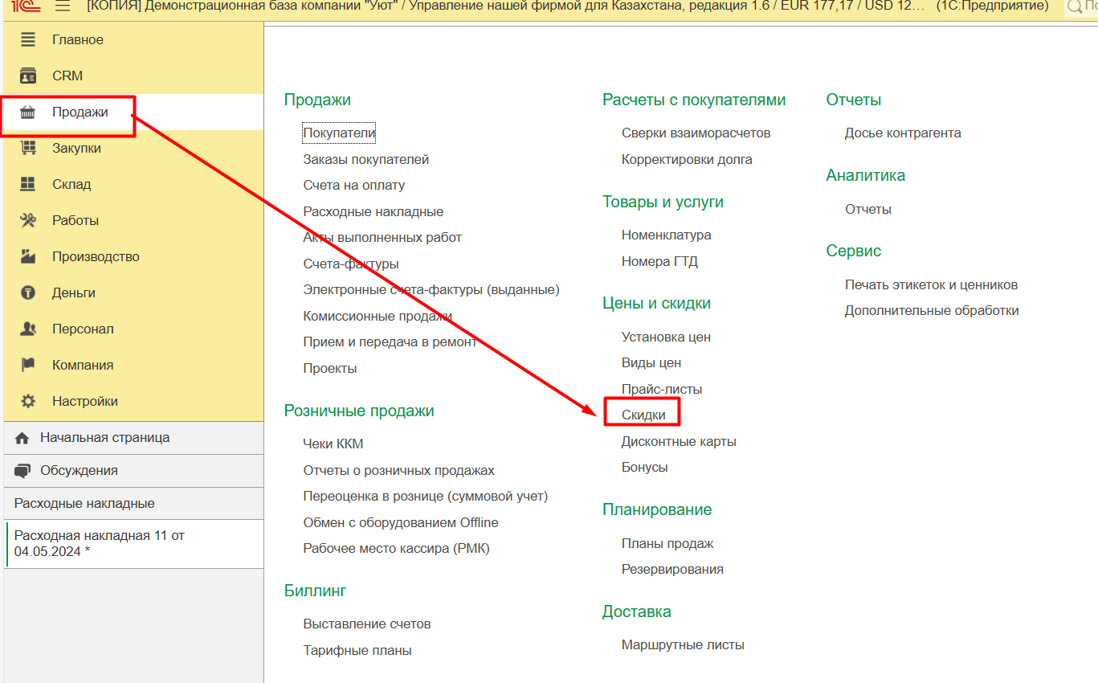
Task: Open the hamburger main menu icon
Action: [x=63, y=6]
